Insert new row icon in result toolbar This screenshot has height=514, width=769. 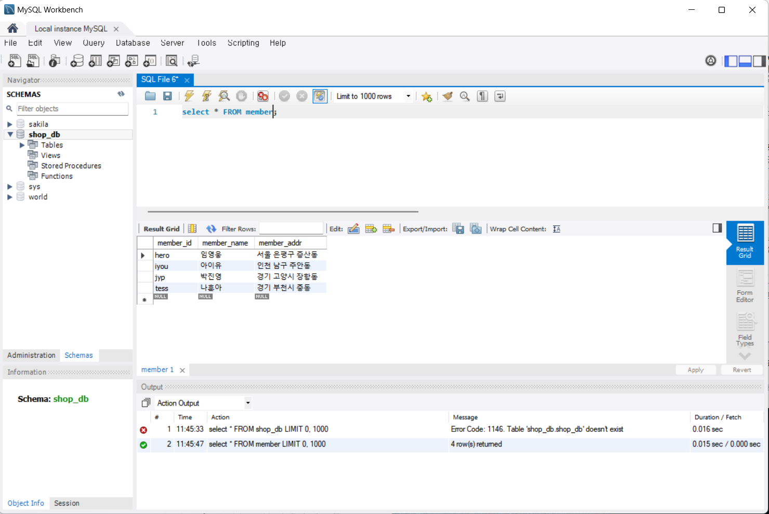pyautogui.click(x=371, y=229)
